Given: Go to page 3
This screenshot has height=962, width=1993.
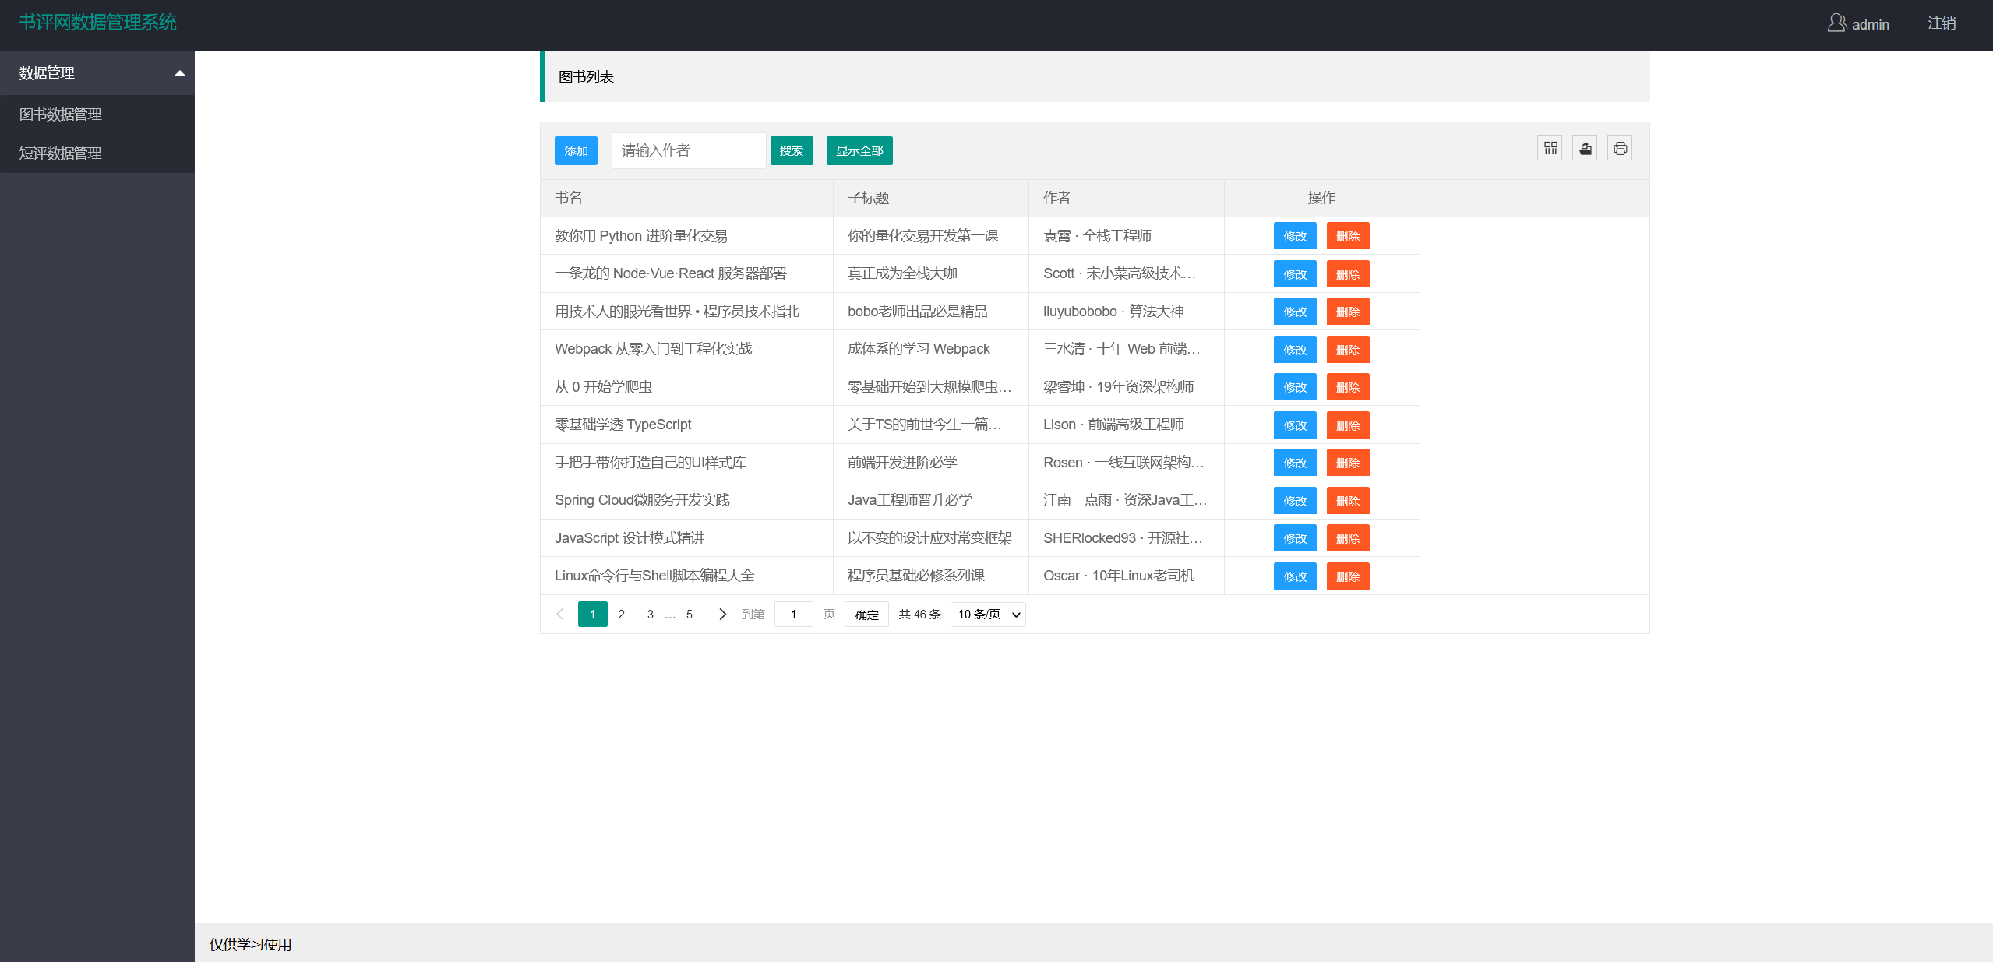Looking at the screenshot, I should [x=651, y=615].
